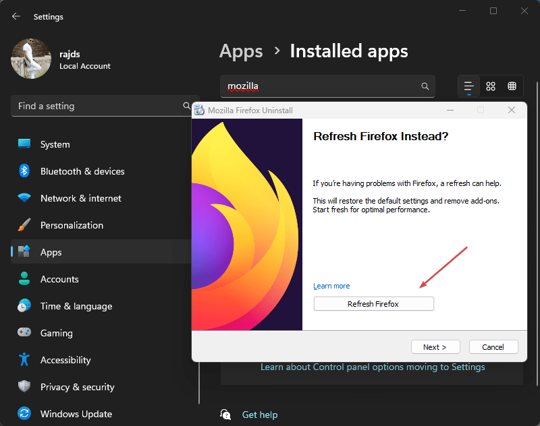Image resolution: width=540 pixels, height=426 pixels.
Task: Click the Personalization paintbrush icon
Action: [24, 224]
